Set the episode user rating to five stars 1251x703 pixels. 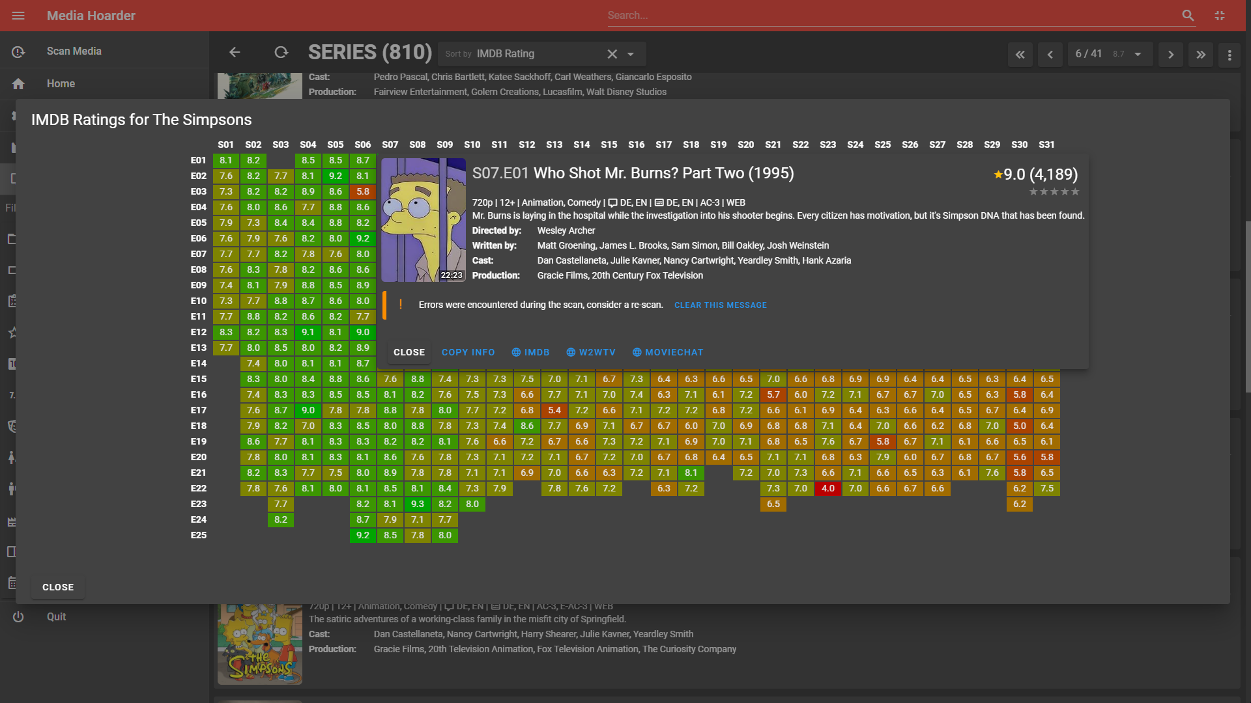tap(1075, 192)
